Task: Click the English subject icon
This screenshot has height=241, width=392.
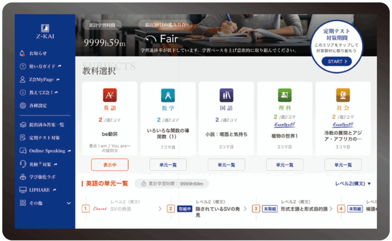Action: [x=109, y=95]
